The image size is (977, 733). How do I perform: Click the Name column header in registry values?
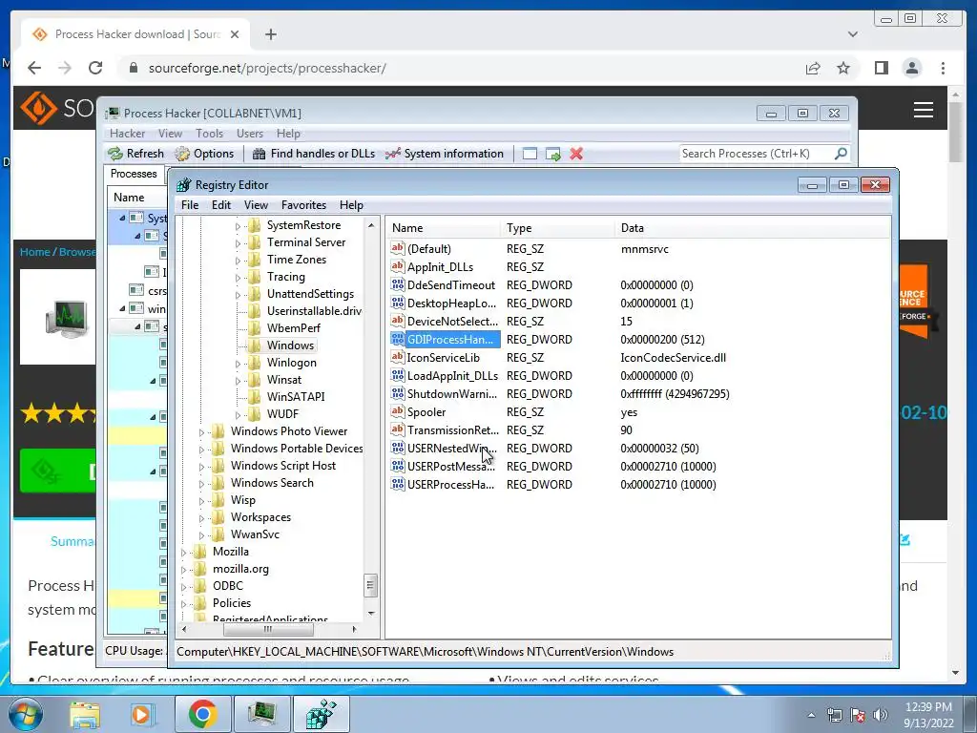pyautogui.click(x=443, y=228)
